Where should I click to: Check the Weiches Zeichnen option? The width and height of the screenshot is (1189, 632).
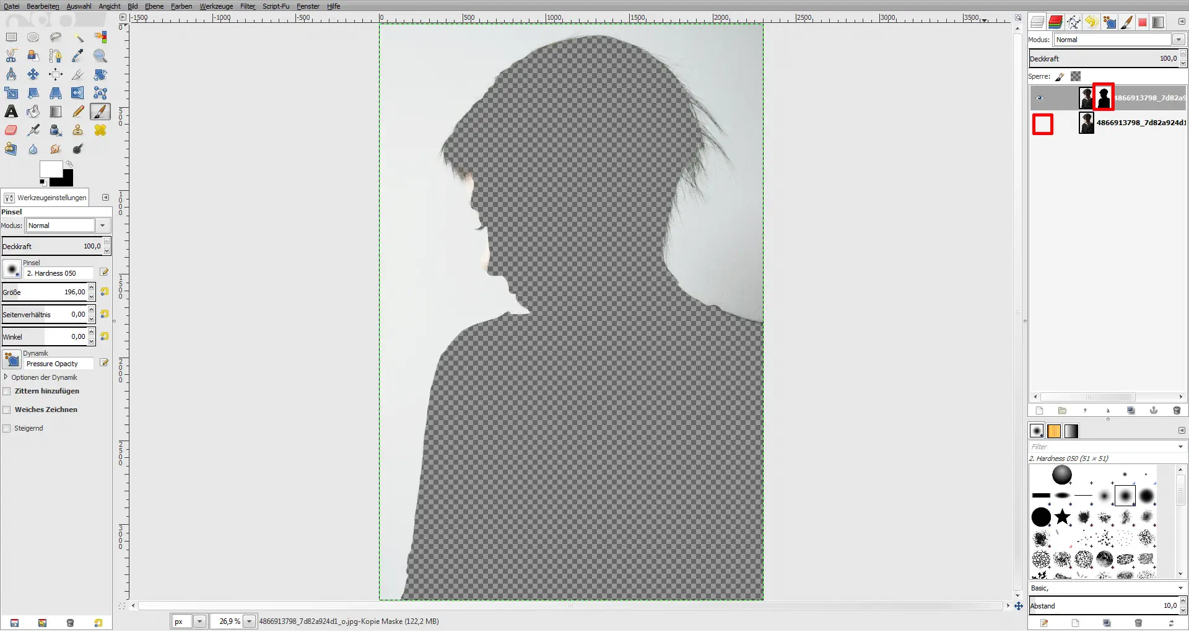7,410
